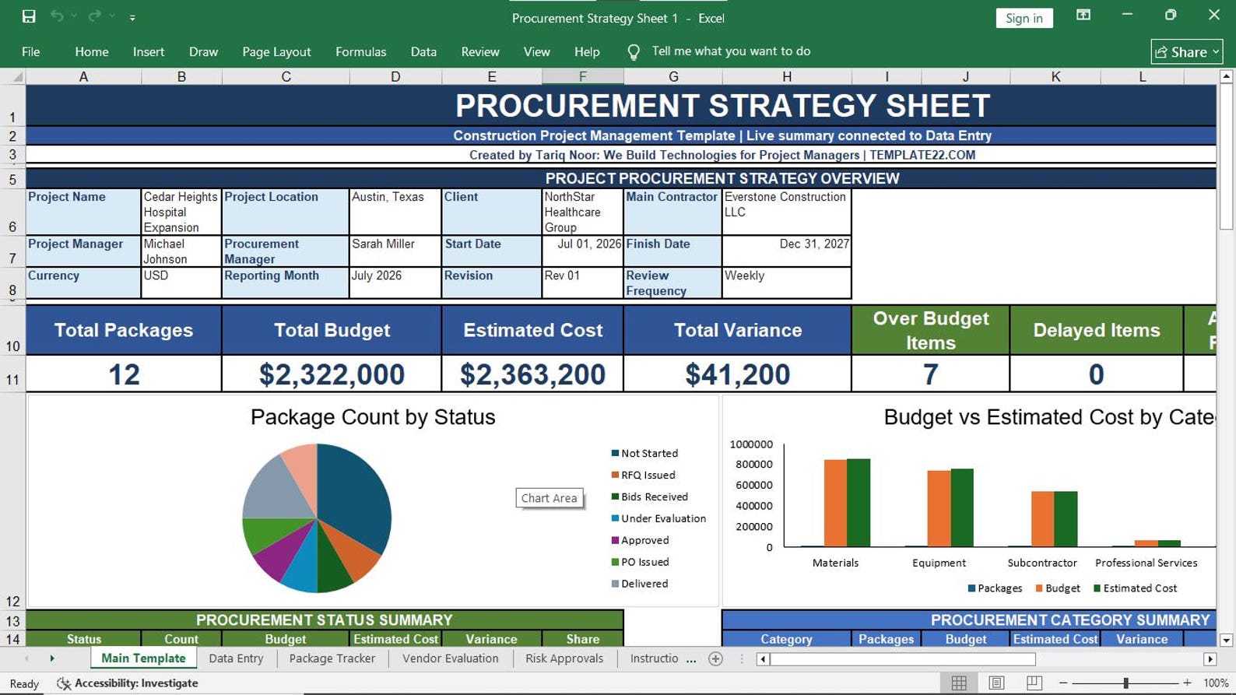Screen dimensions: 1236x695
Task: Click the New sheet plus icon
Action: point(715,659)
